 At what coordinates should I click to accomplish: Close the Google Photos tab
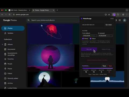[53, 10]
